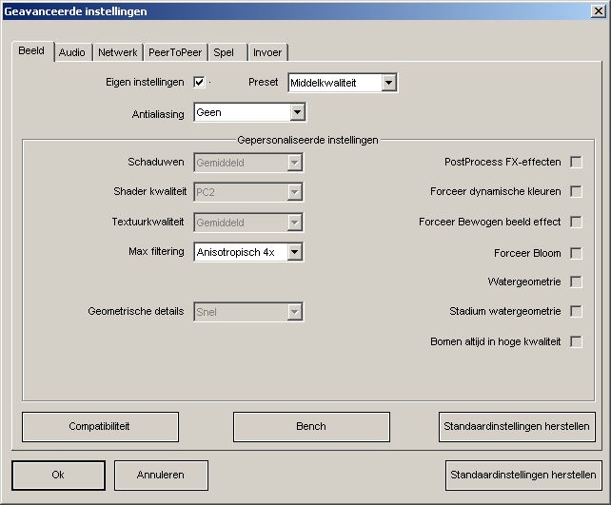This screenshot has width=611, height=505.
Task: Open the Spel tab
Action: [227, 52]
